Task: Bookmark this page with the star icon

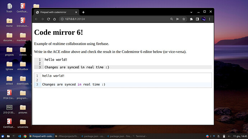Action: [184, 19]
